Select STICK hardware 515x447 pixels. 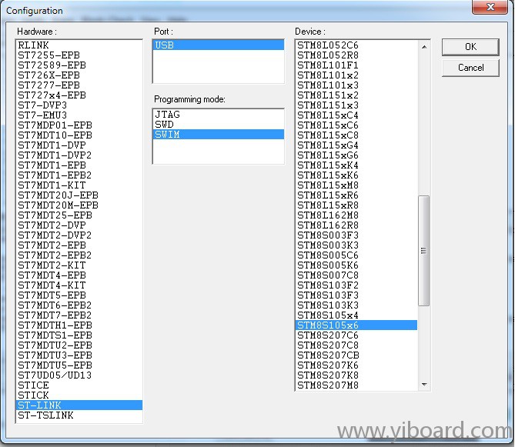coord(79,395)
